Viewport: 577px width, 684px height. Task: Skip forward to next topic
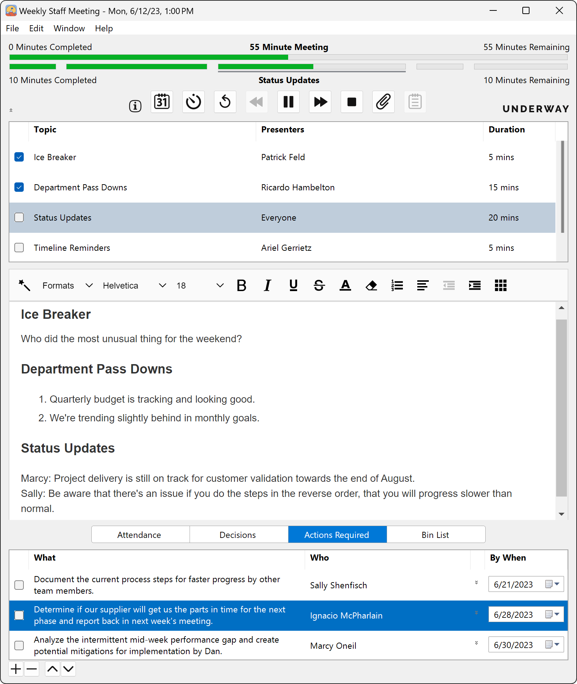[x=320, y=102]
